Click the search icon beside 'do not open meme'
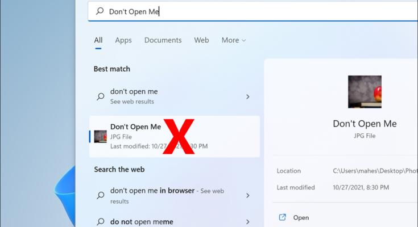The image size is (418, 227). tap(101, 221)
